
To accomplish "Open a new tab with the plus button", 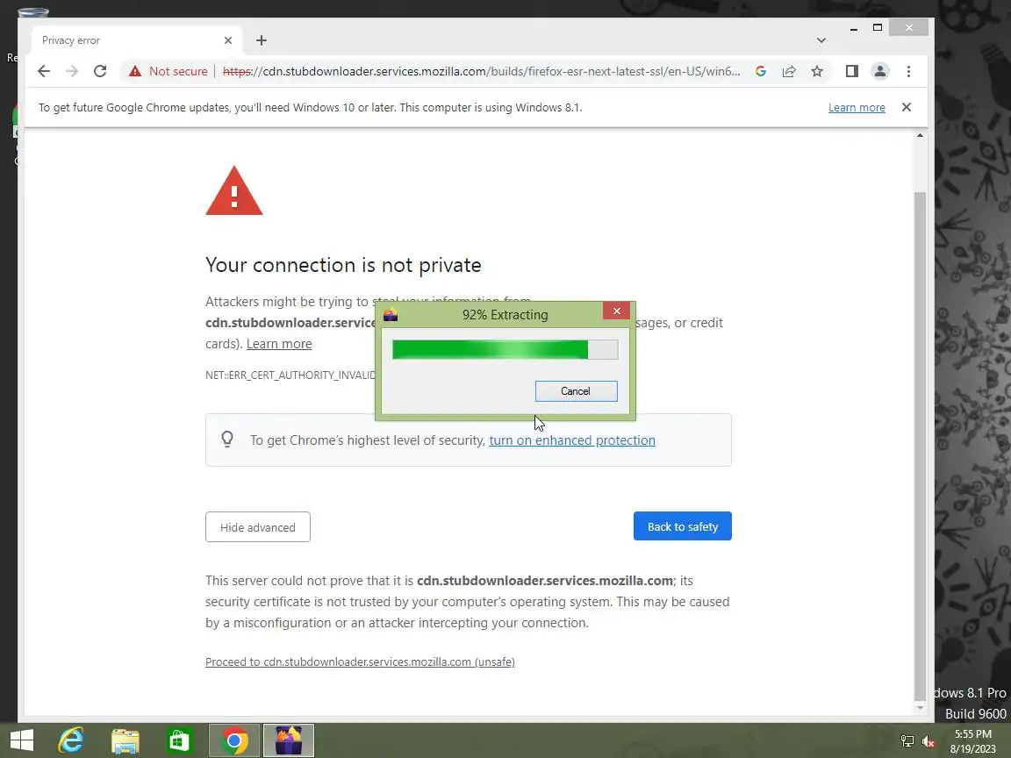I will (x=262, y=40).
